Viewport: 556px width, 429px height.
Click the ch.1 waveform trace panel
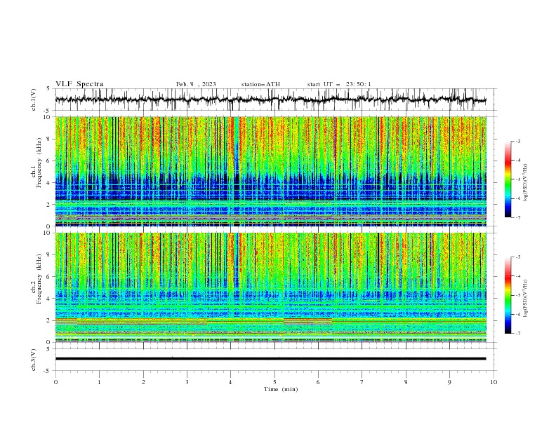[x=275, y=100]
